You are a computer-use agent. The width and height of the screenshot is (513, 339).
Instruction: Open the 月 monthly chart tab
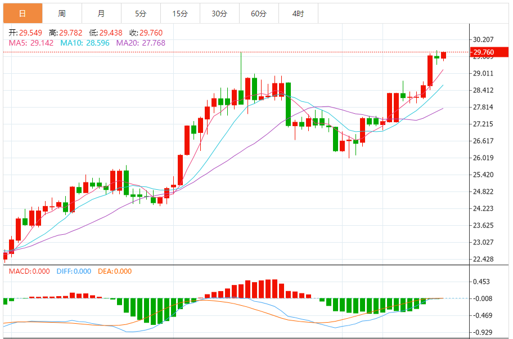point(101,14)
